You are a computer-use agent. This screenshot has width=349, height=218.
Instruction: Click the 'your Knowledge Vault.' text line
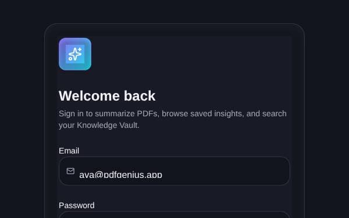pyautogui.click(x=99, y=125)
